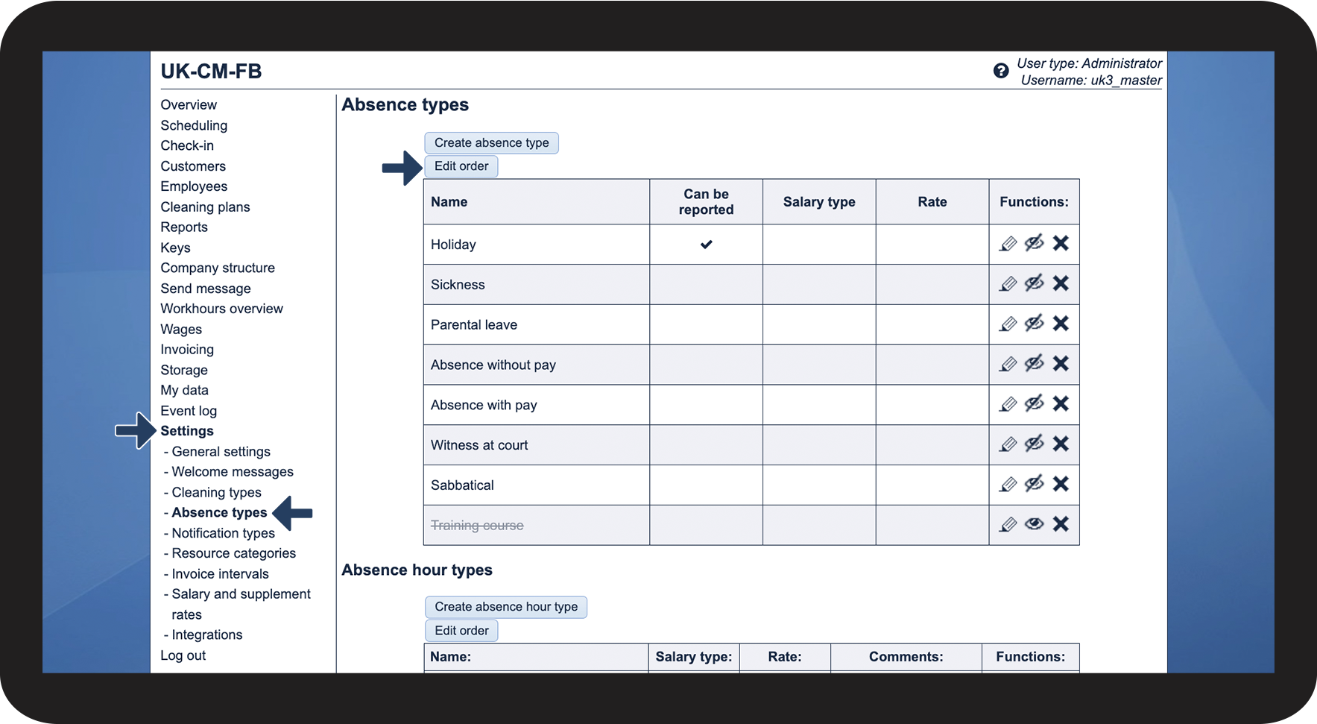The height and width of the screenshot is (724, 1317).
Task: Delete the Sickness absence type
Action: (1061, 284)
